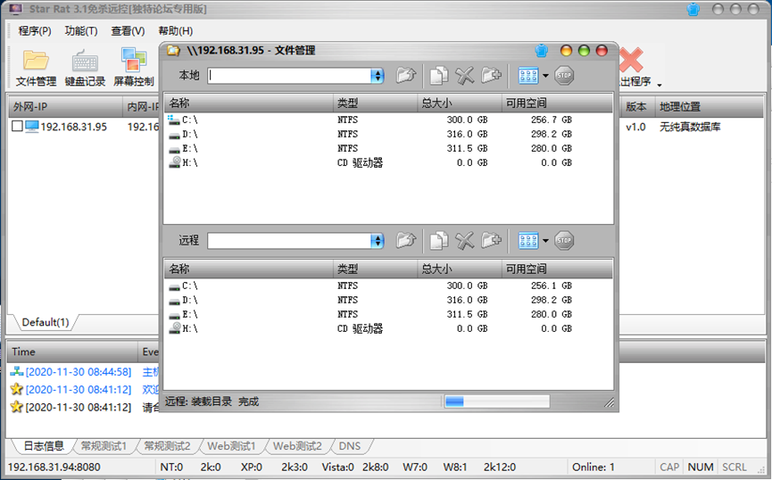Click Time column header in log panel

(73, 352)
